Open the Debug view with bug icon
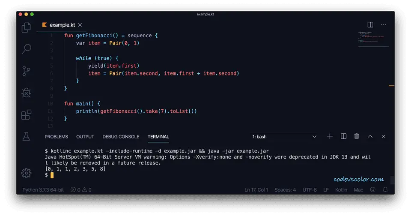This screenshot has width=411, height=216. [27, 93]
